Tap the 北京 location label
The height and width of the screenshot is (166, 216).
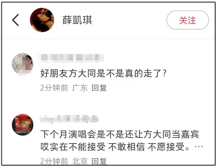coord(80,161)
